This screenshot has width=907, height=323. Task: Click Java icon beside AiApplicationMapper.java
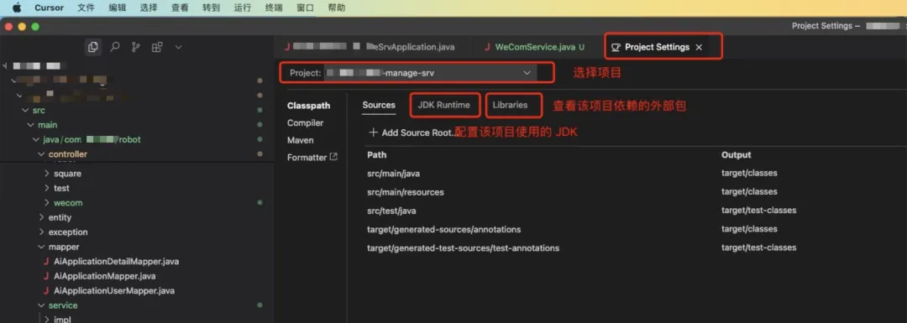(47, 276)
